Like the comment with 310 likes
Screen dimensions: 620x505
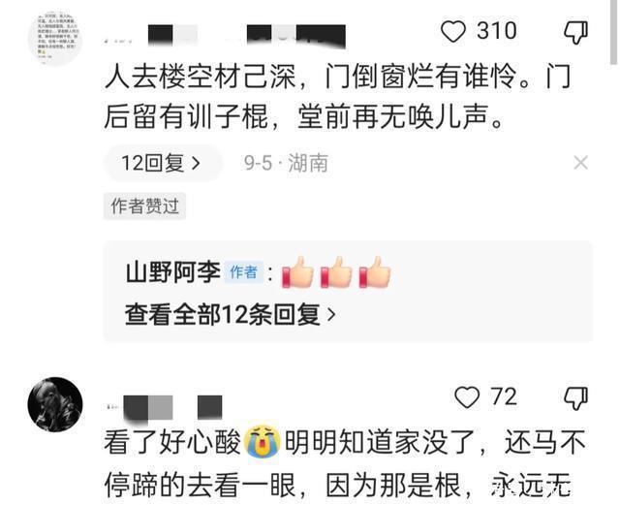click(453, 32)
